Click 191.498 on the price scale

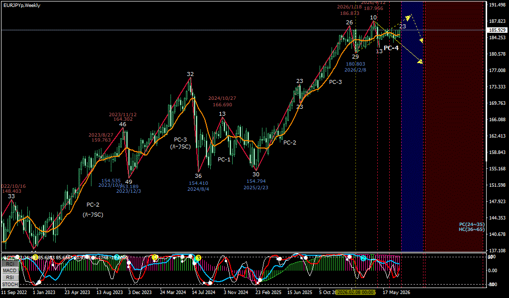[x=498, y=5]
